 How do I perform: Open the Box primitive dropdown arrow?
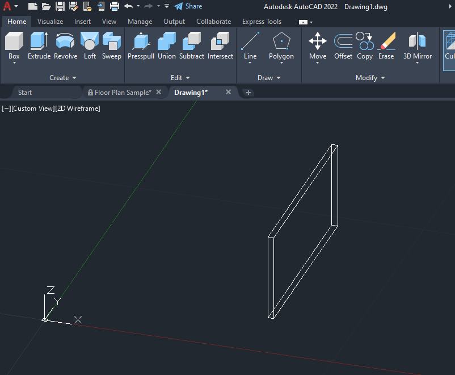click(x=14, y=63)
